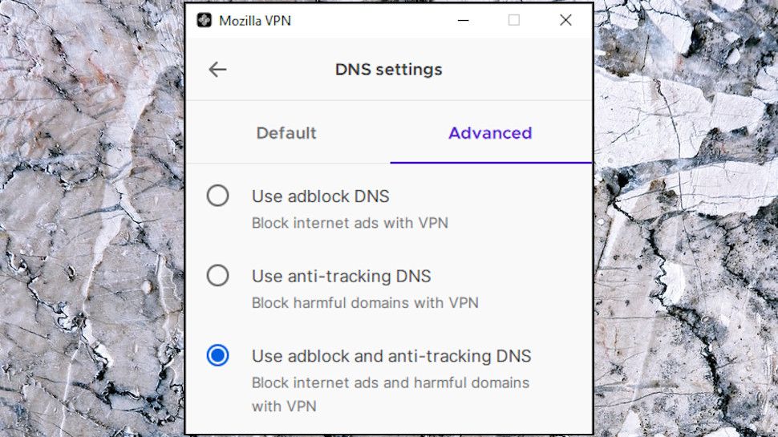Viewport: 778px width, 437px height.
Task: Click the "Use anti-tracking DNS" label text
Action: pyautogui.click(x=341, y=276)
